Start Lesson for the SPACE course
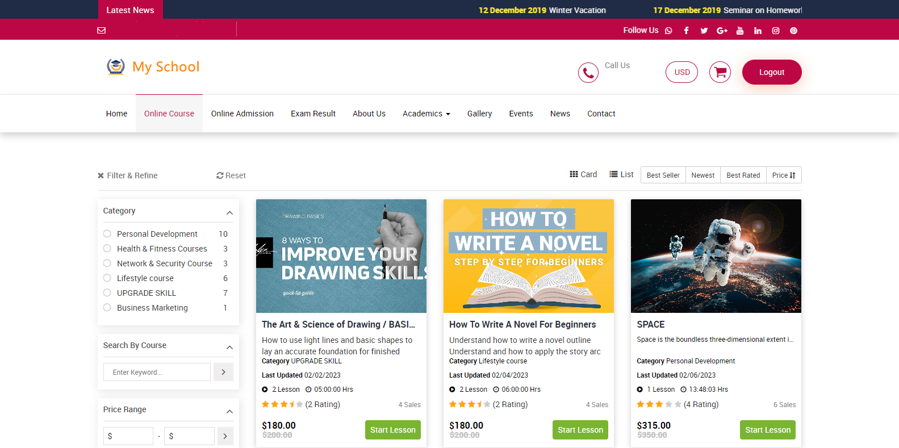The height and width of the screenshot is (448, 899). 767,430
